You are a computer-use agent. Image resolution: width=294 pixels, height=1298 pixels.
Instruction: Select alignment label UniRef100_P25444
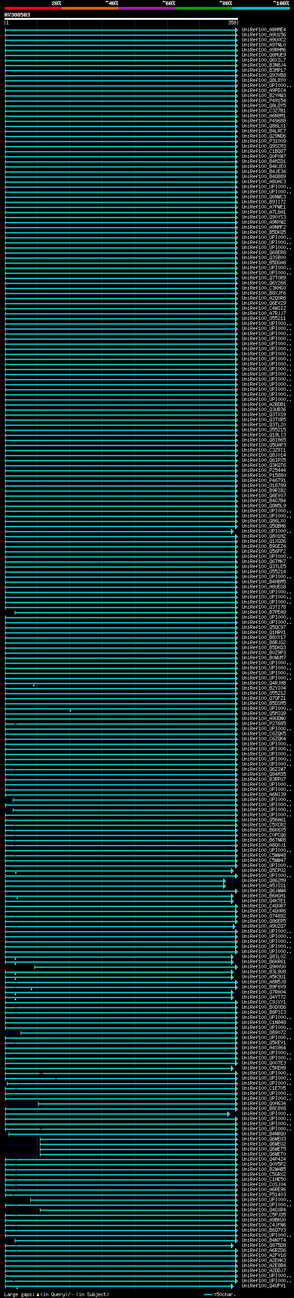(x=264, y=470)
